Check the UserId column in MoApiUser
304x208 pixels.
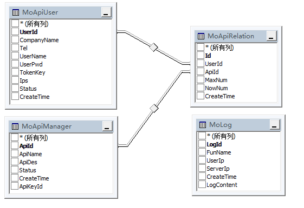(x=15, y=31)
